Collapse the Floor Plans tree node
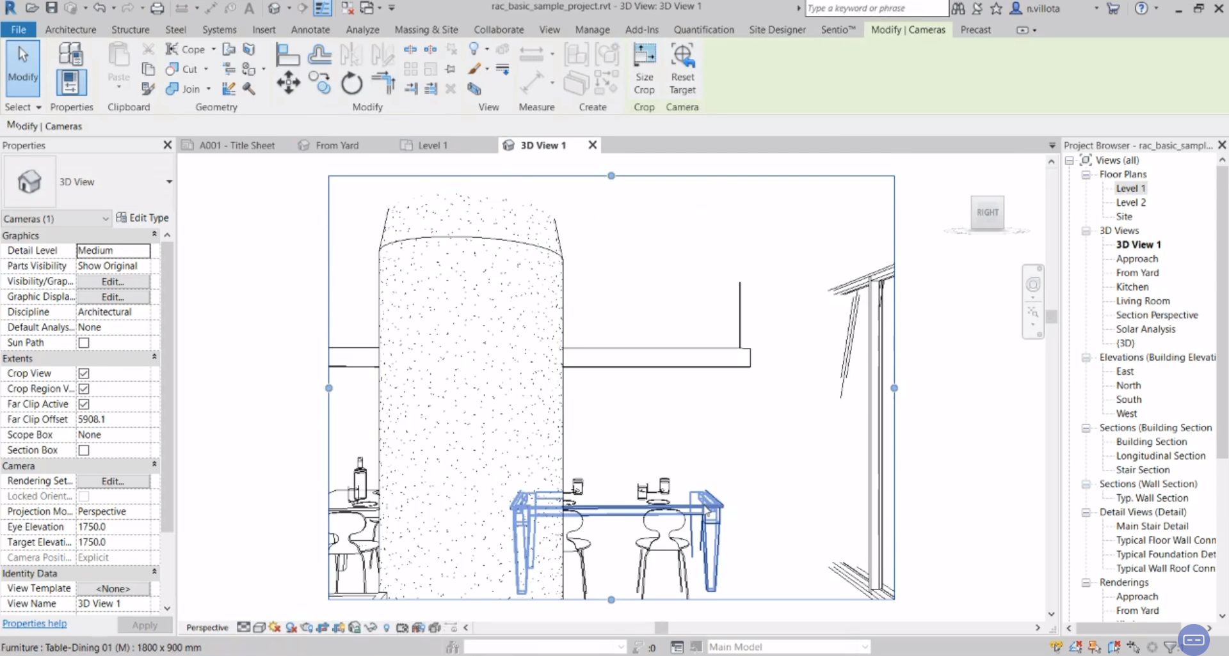1229x656 pixels. click(x=1086, y=175)
